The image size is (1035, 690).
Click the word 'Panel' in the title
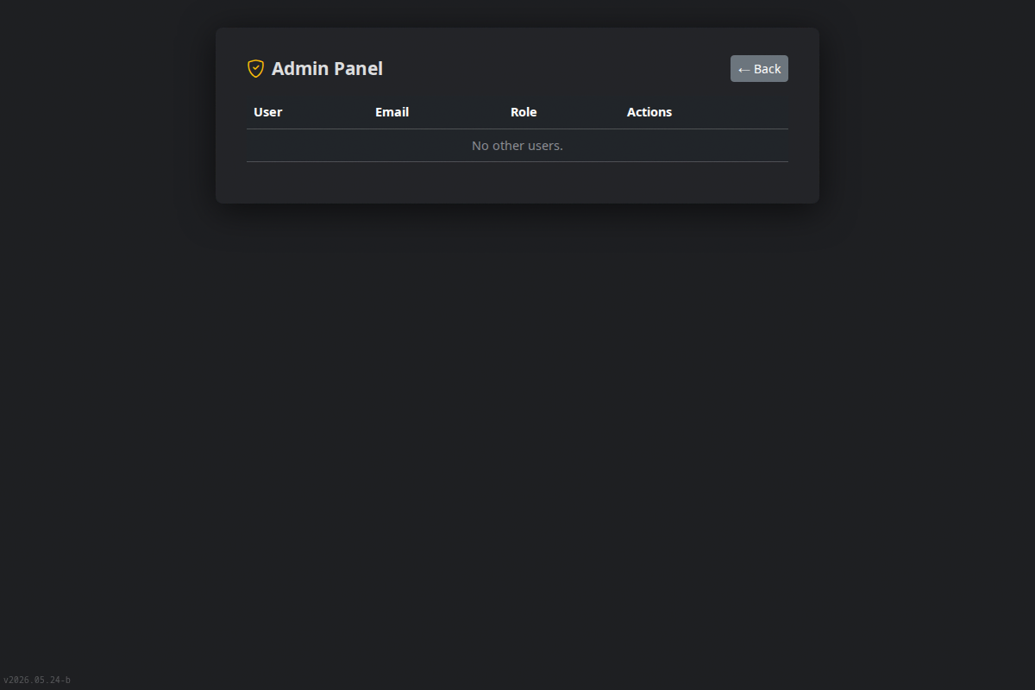(358, 69)
